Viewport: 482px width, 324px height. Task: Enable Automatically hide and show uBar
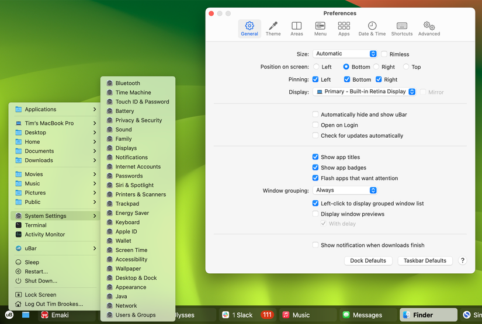tap(315, 114)
